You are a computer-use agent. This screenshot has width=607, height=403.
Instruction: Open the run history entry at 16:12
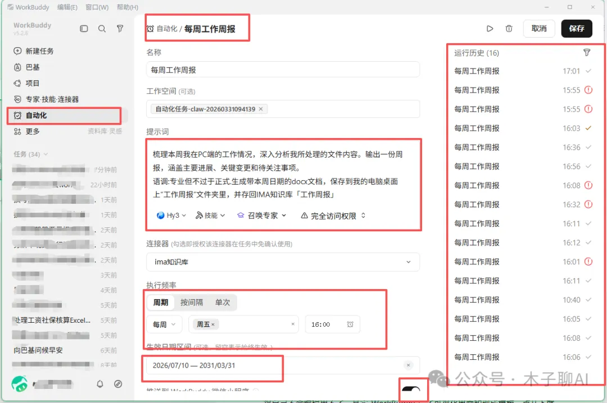[x=523, y=242]
